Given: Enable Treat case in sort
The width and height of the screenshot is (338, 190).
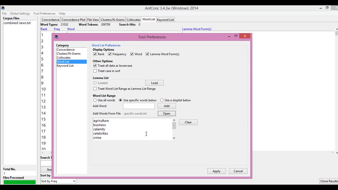Looking at the screenshot, I should click(95, 71).
